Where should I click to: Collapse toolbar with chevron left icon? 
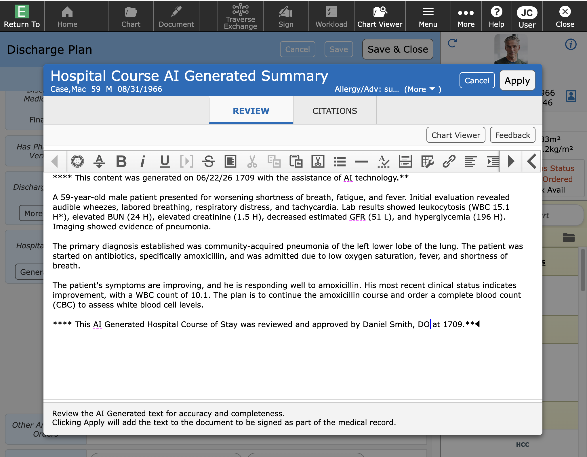click(x=532, y=161)
